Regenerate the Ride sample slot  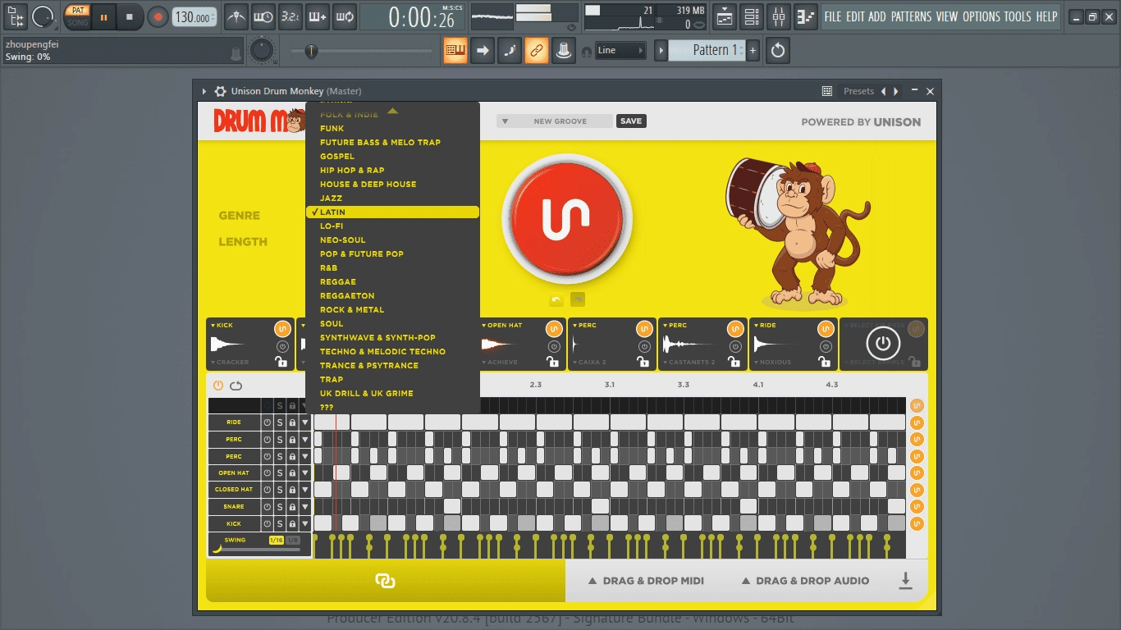825,329
